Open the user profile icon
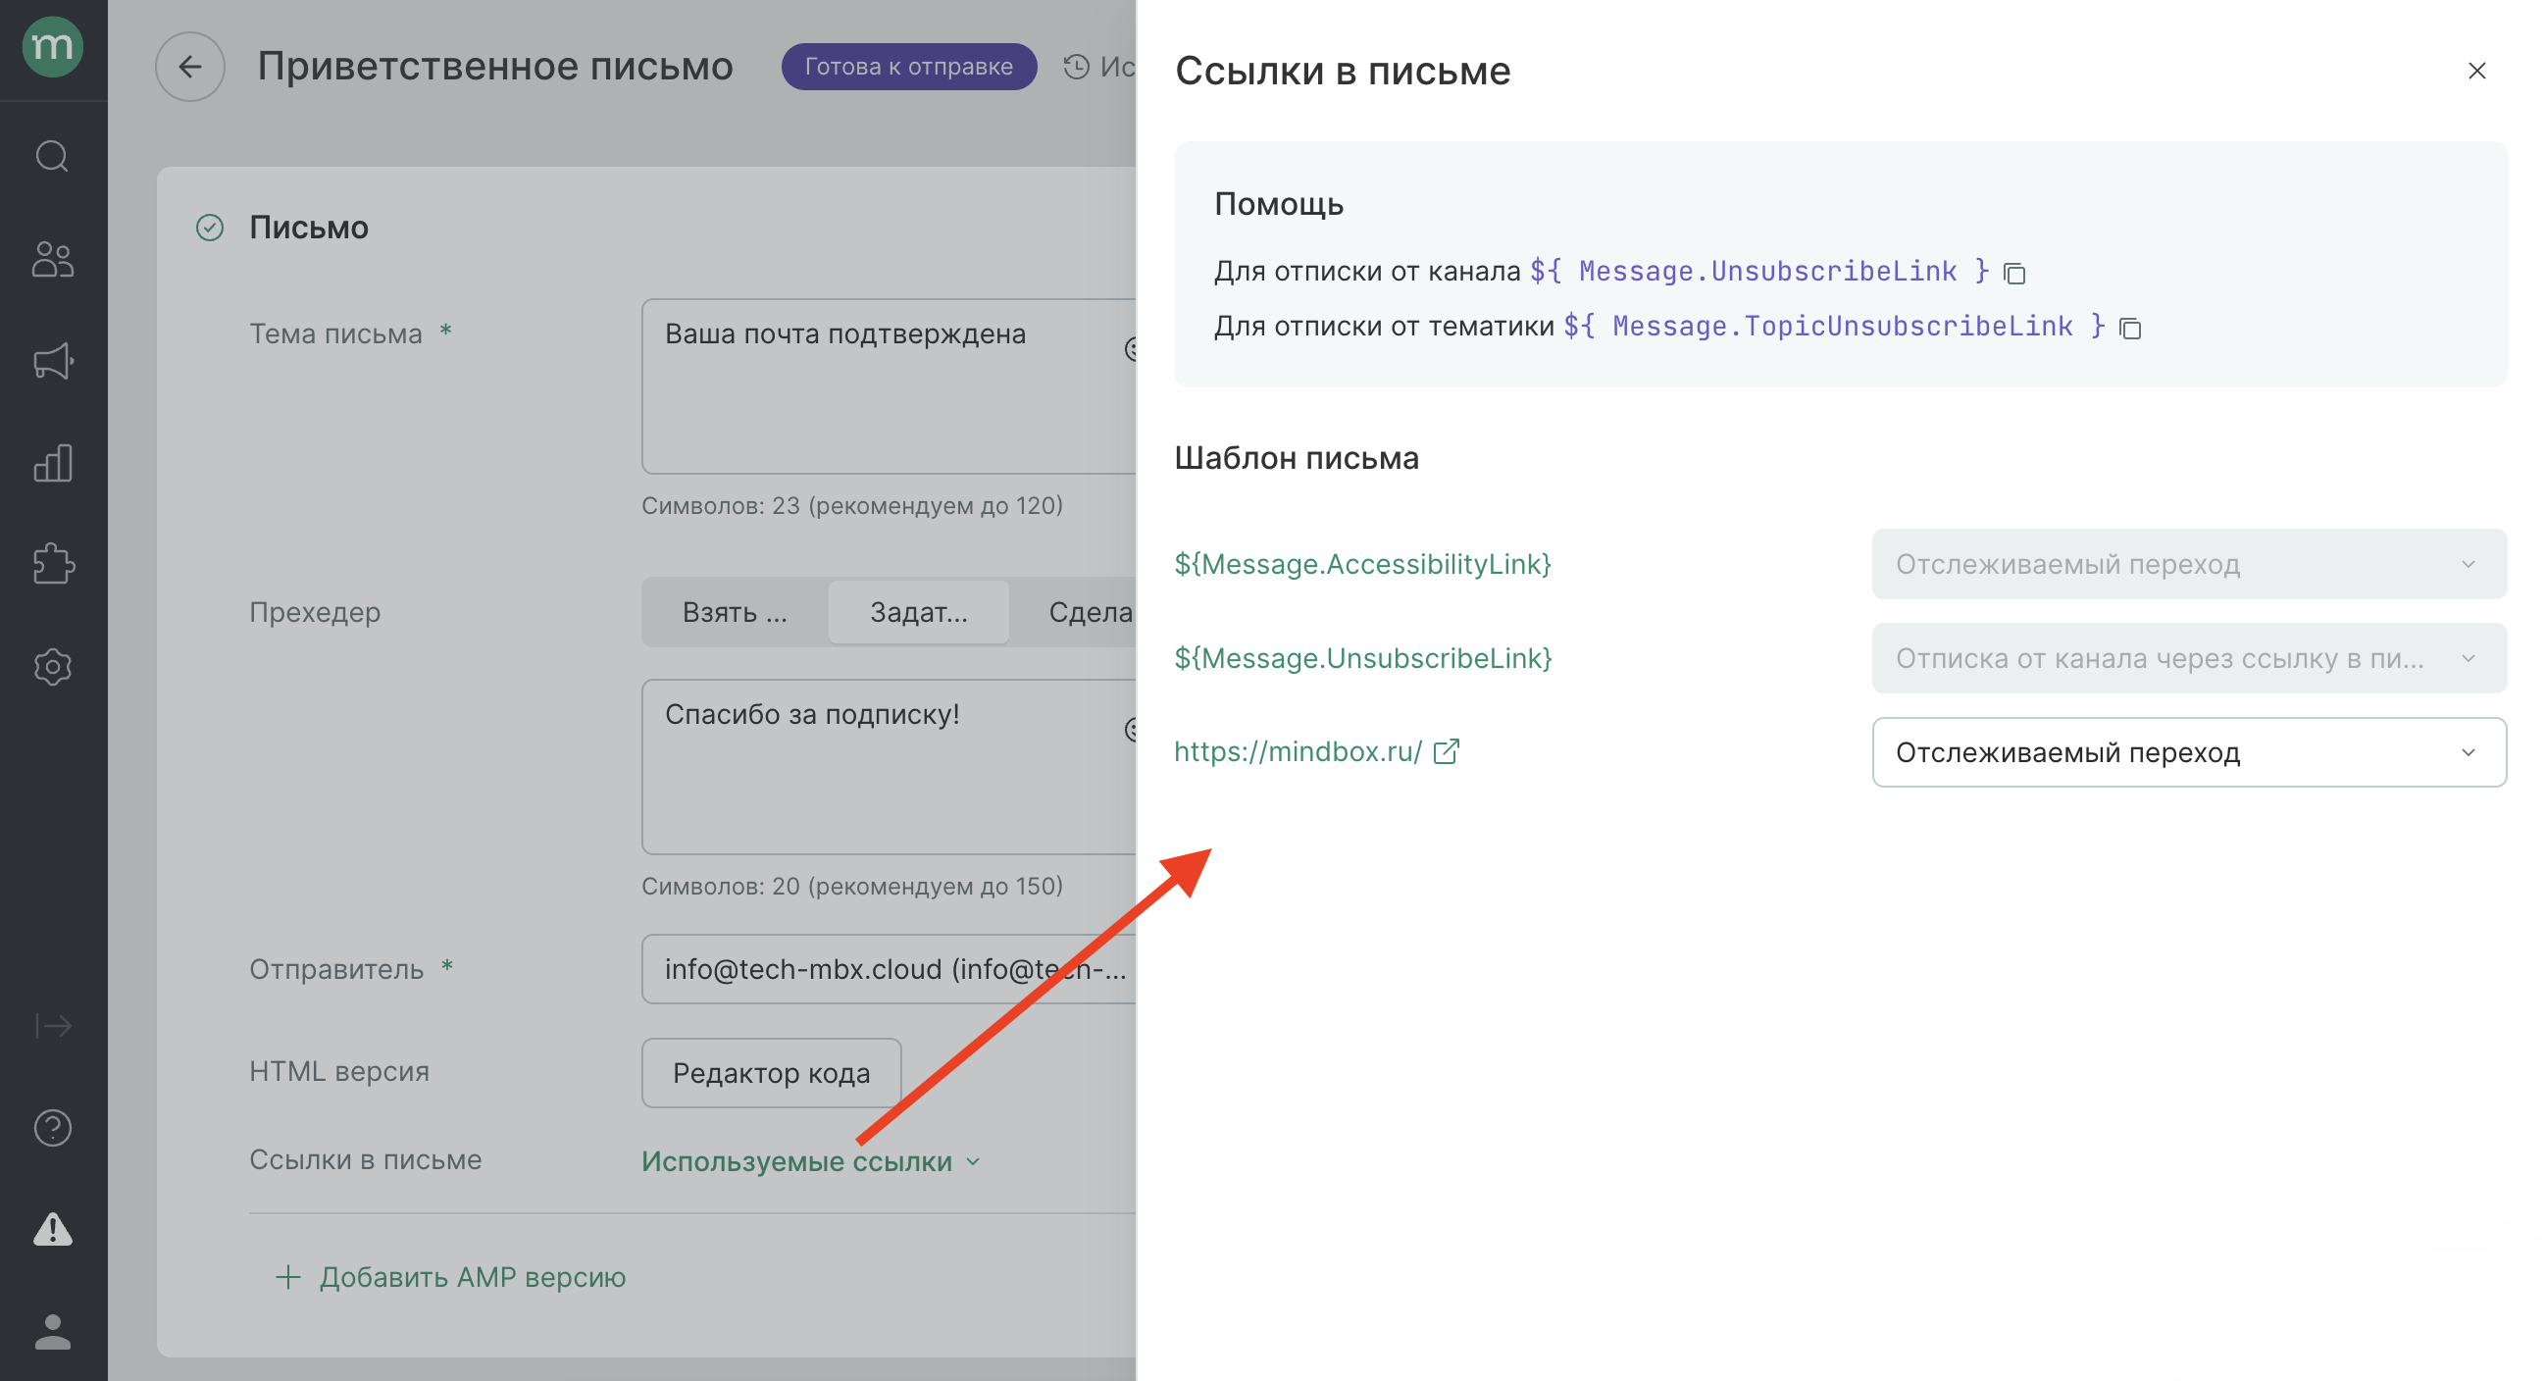 pos(52,1332)
